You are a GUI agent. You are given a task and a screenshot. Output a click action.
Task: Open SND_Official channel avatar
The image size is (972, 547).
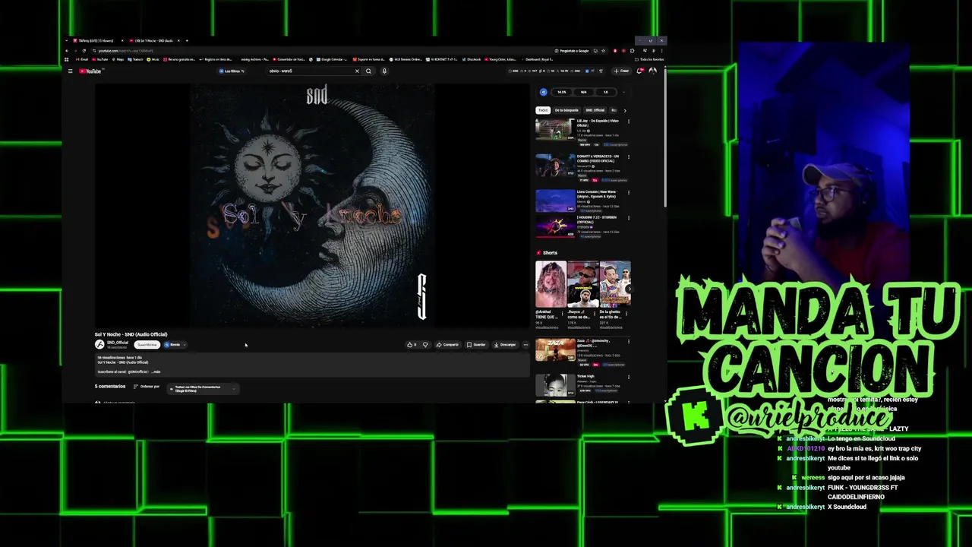coord(99,344)
